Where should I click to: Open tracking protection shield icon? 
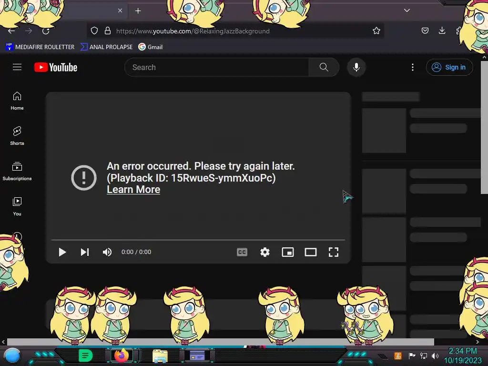pyautogui.click(x=94, y=30)
